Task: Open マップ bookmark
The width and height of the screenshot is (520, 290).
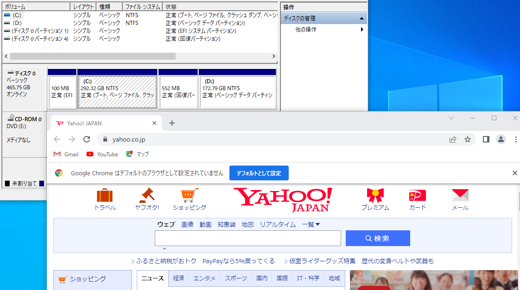Action: 137,154
